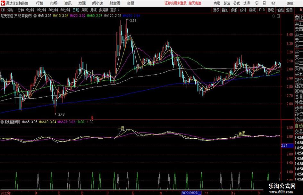This screenshot has width=303, height=195.
Task: Click the 多股 toolbar button
Action: point(234,10)
